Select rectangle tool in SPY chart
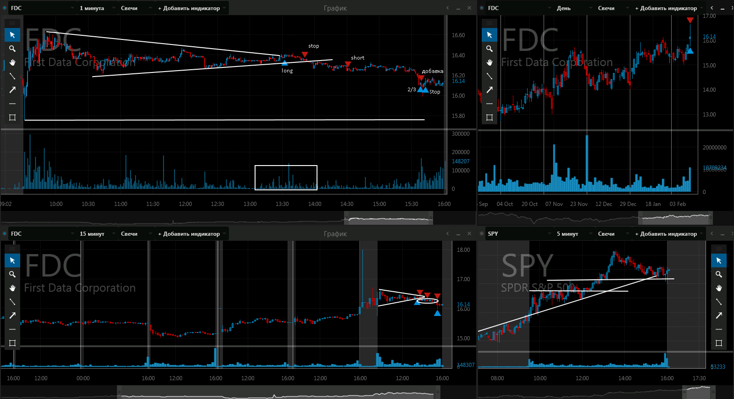This screenshot has height=399, width=734. (x=719, y=343)
